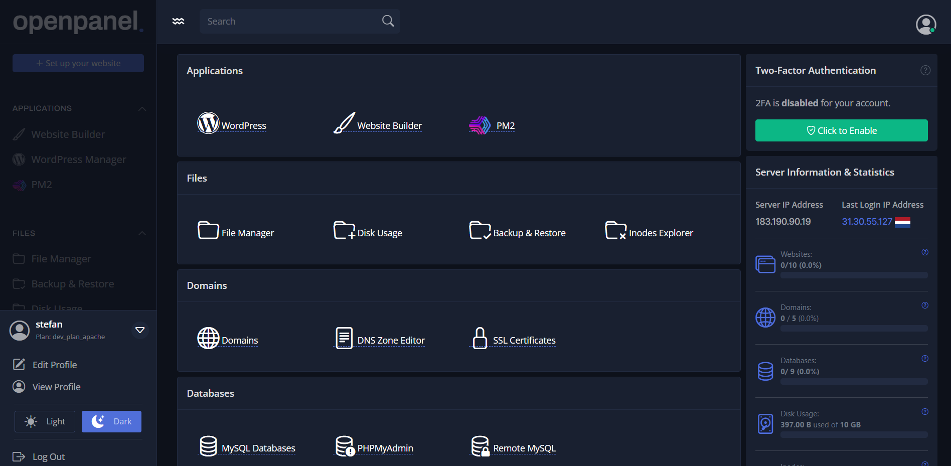Click the Websites usage progress bar
951x466 pixels.
coord(854,275)
